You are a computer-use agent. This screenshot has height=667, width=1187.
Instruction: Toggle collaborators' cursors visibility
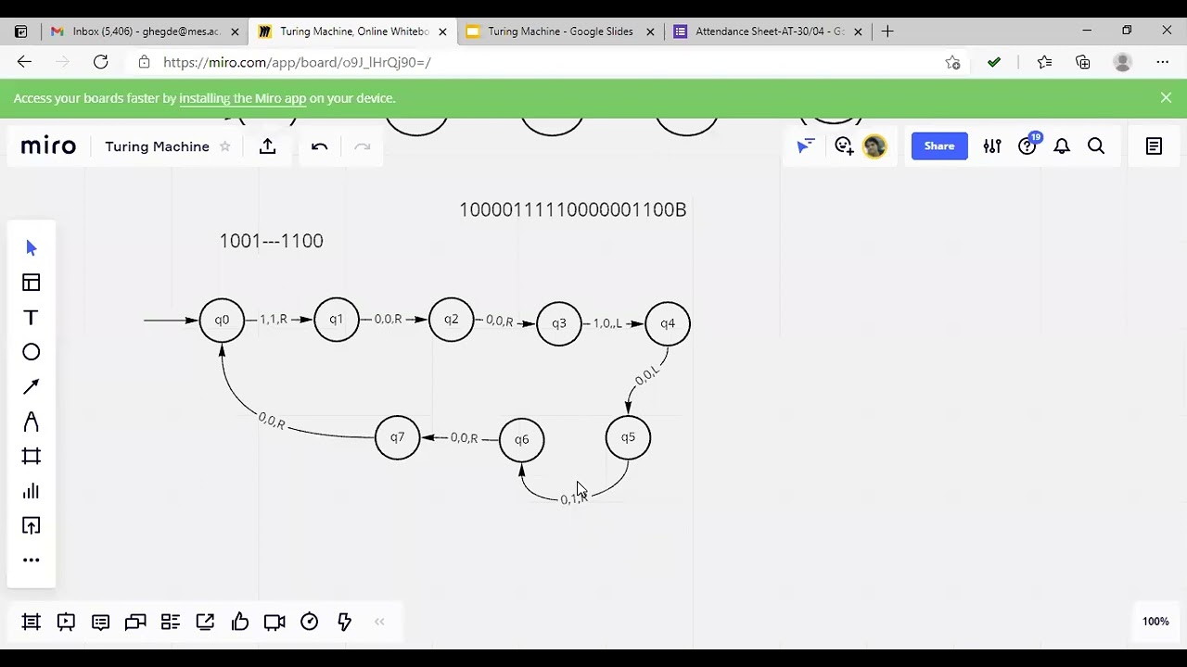click(806, 145)
